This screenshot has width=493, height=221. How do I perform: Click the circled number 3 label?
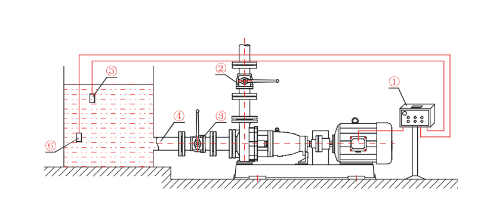pyautogui.click(x=221, y=116)
